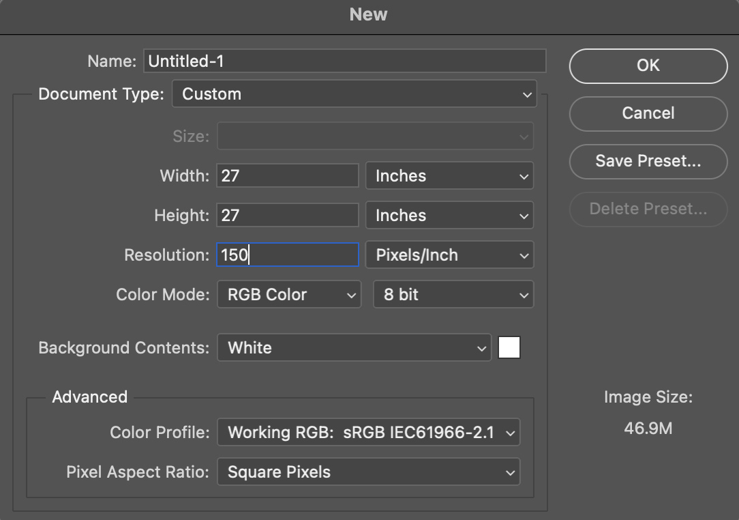
Task: Click the Width value field
Action: pos(288,176)
